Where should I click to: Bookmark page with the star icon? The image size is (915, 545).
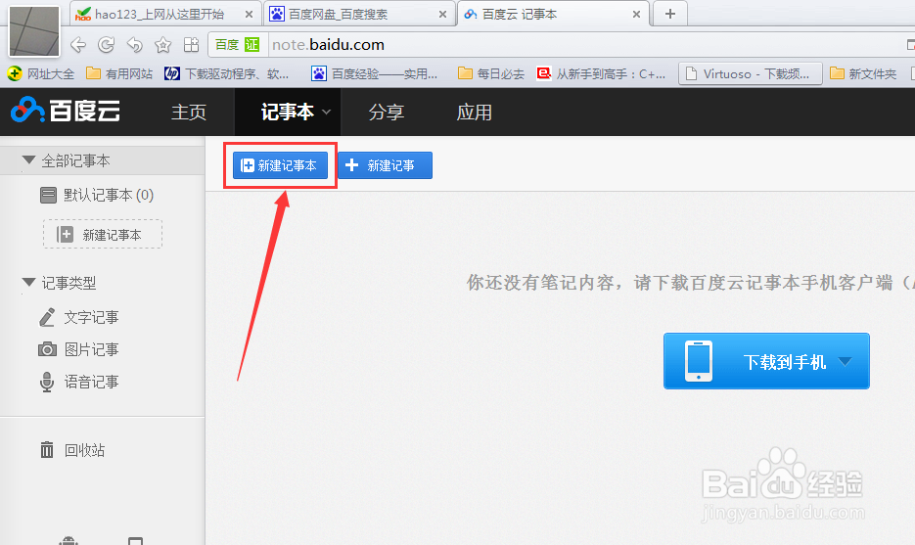[x=162, y=45]
